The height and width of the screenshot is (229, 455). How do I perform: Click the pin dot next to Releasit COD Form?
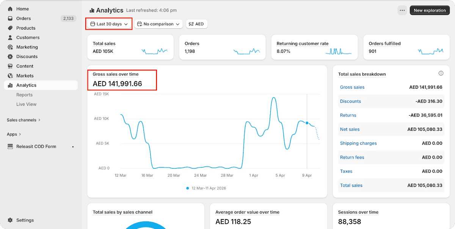73,146
